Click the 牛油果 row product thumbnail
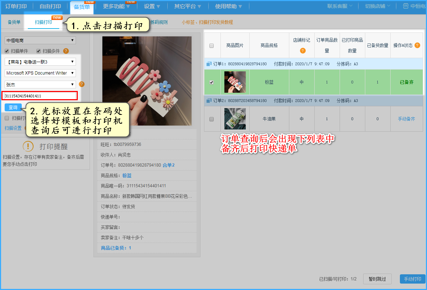This screenshot has height=290, width=427. pyautogui.click(x=235, y=119)
